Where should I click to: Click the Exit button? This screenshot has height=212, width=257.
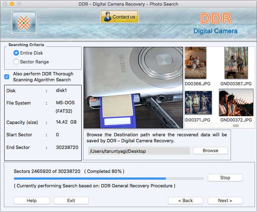point(71,200)
